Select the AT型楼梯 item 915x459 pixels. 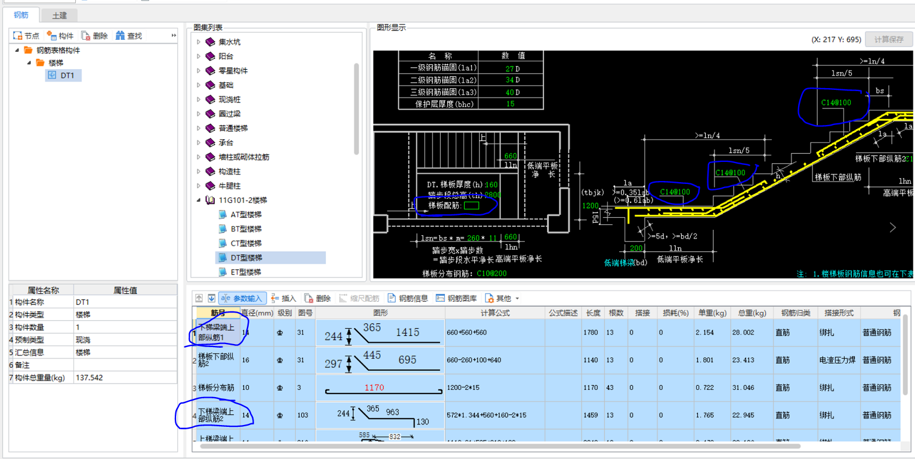tap(246, 214)
